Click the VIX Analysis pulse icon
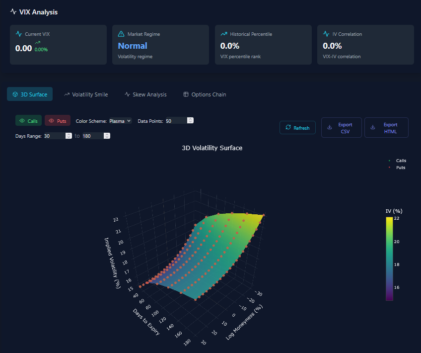The width and height of the screenshot is (421, 353). [13, 11]
